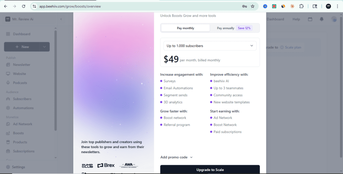Click the Help link in top bar
The image size is (343, 174).
pos(296,19)
